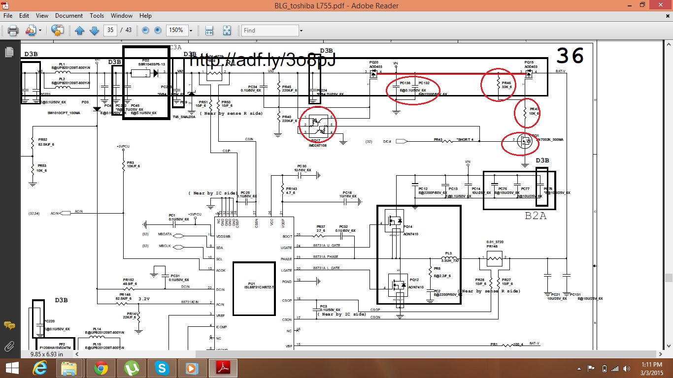The image size is (673, 378).
Task: Click inside the Find search box
Action: pos(269,31)
